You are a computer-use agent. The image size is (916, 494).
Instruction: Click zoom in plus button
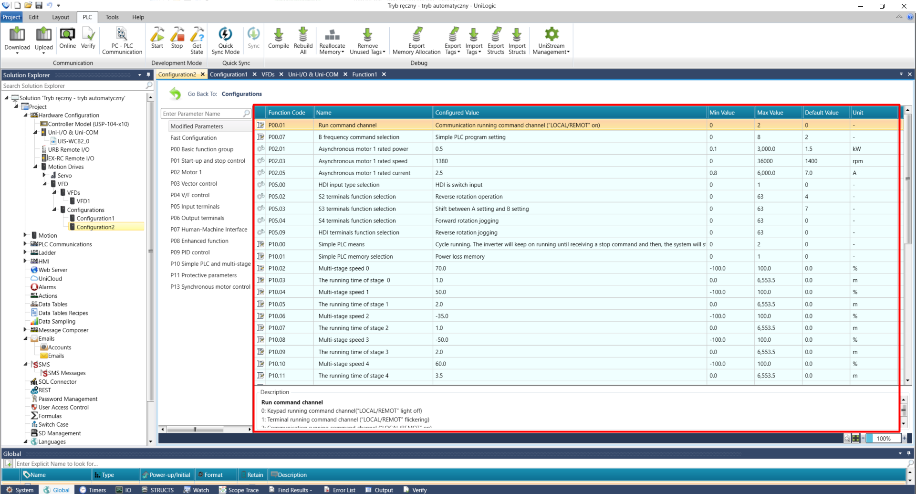tap(905, 438)
